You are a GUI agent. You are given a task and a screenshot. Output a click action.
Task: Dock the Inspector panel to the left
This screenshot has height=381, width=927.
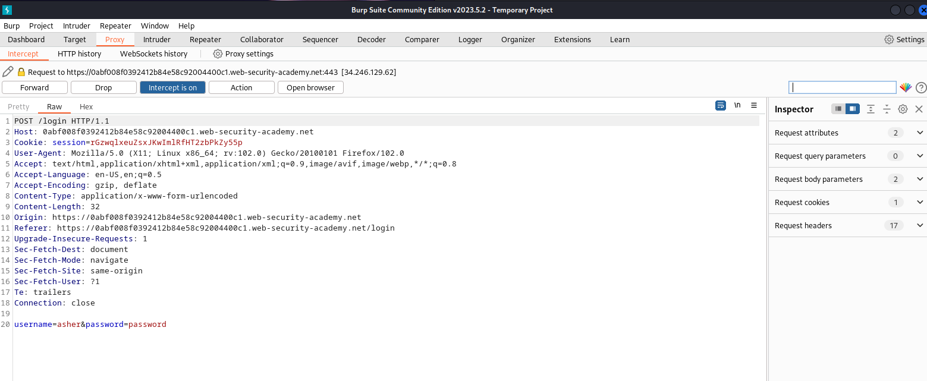click(838, 109)
